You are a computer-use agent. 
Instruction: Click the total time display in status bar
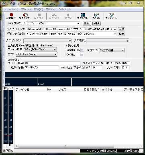point(129,151)
